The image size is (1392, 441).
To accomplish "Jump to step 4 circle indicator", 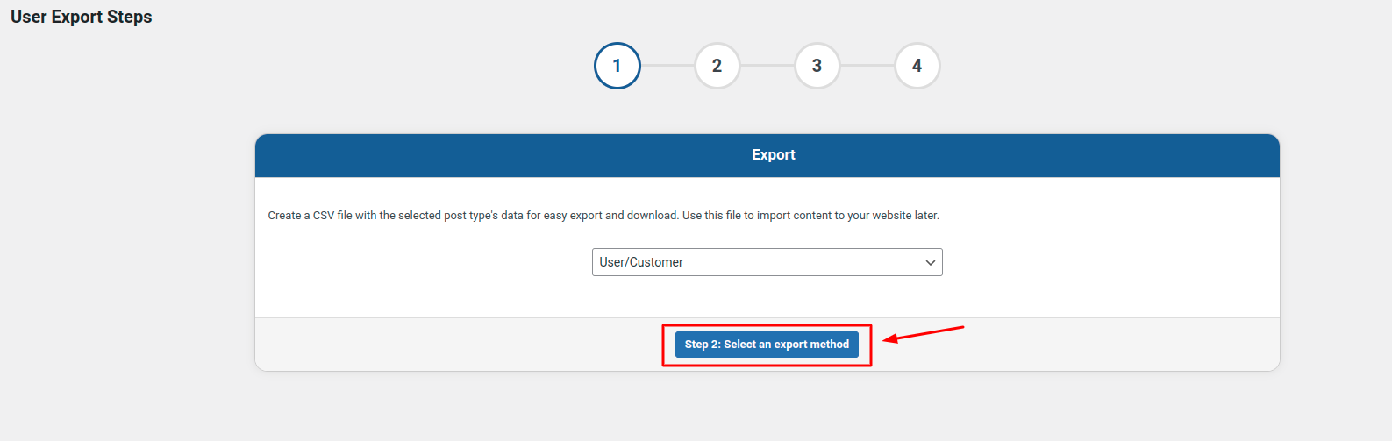I will point(917,66).
